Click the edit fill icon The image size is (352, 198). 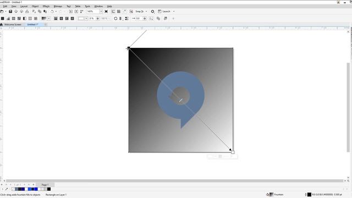click(166, 18)
